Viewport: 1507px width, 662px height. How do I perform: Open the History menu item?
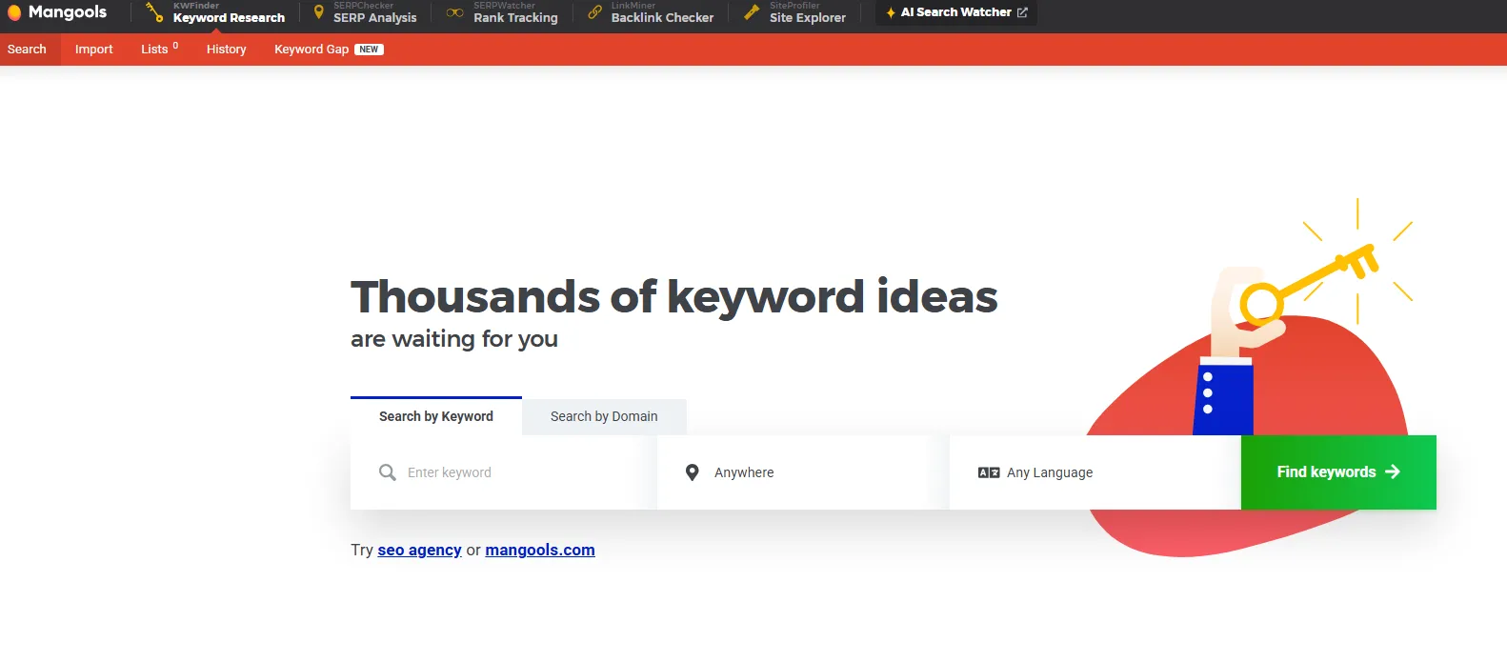tap(226, 50)
